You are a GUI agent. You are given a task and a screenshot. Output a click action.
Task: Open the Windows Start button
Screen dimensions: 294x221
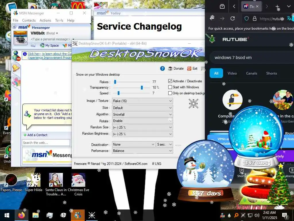7,215
